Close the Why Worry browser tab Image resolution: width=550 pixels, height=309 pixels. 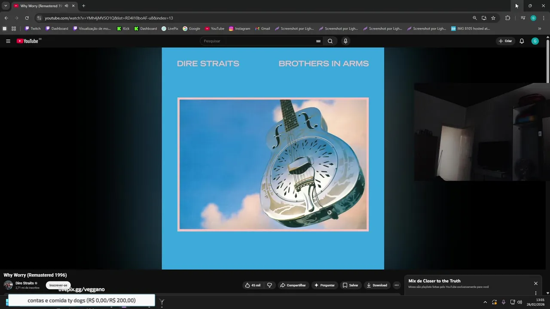[73, 6]
